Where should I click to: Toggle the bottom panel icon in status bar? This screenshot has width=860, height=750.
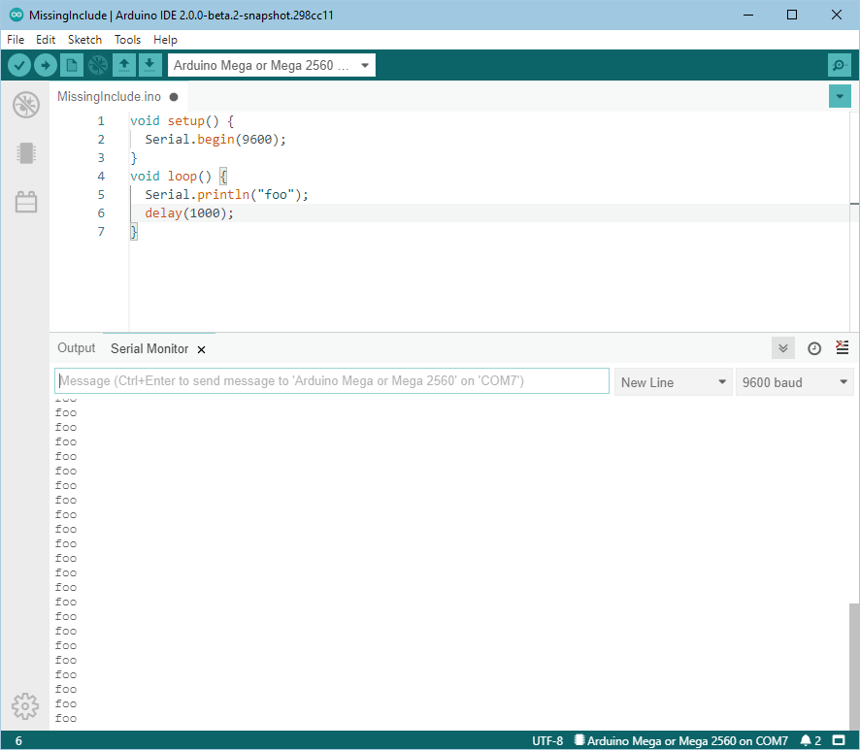pos(838,740)
